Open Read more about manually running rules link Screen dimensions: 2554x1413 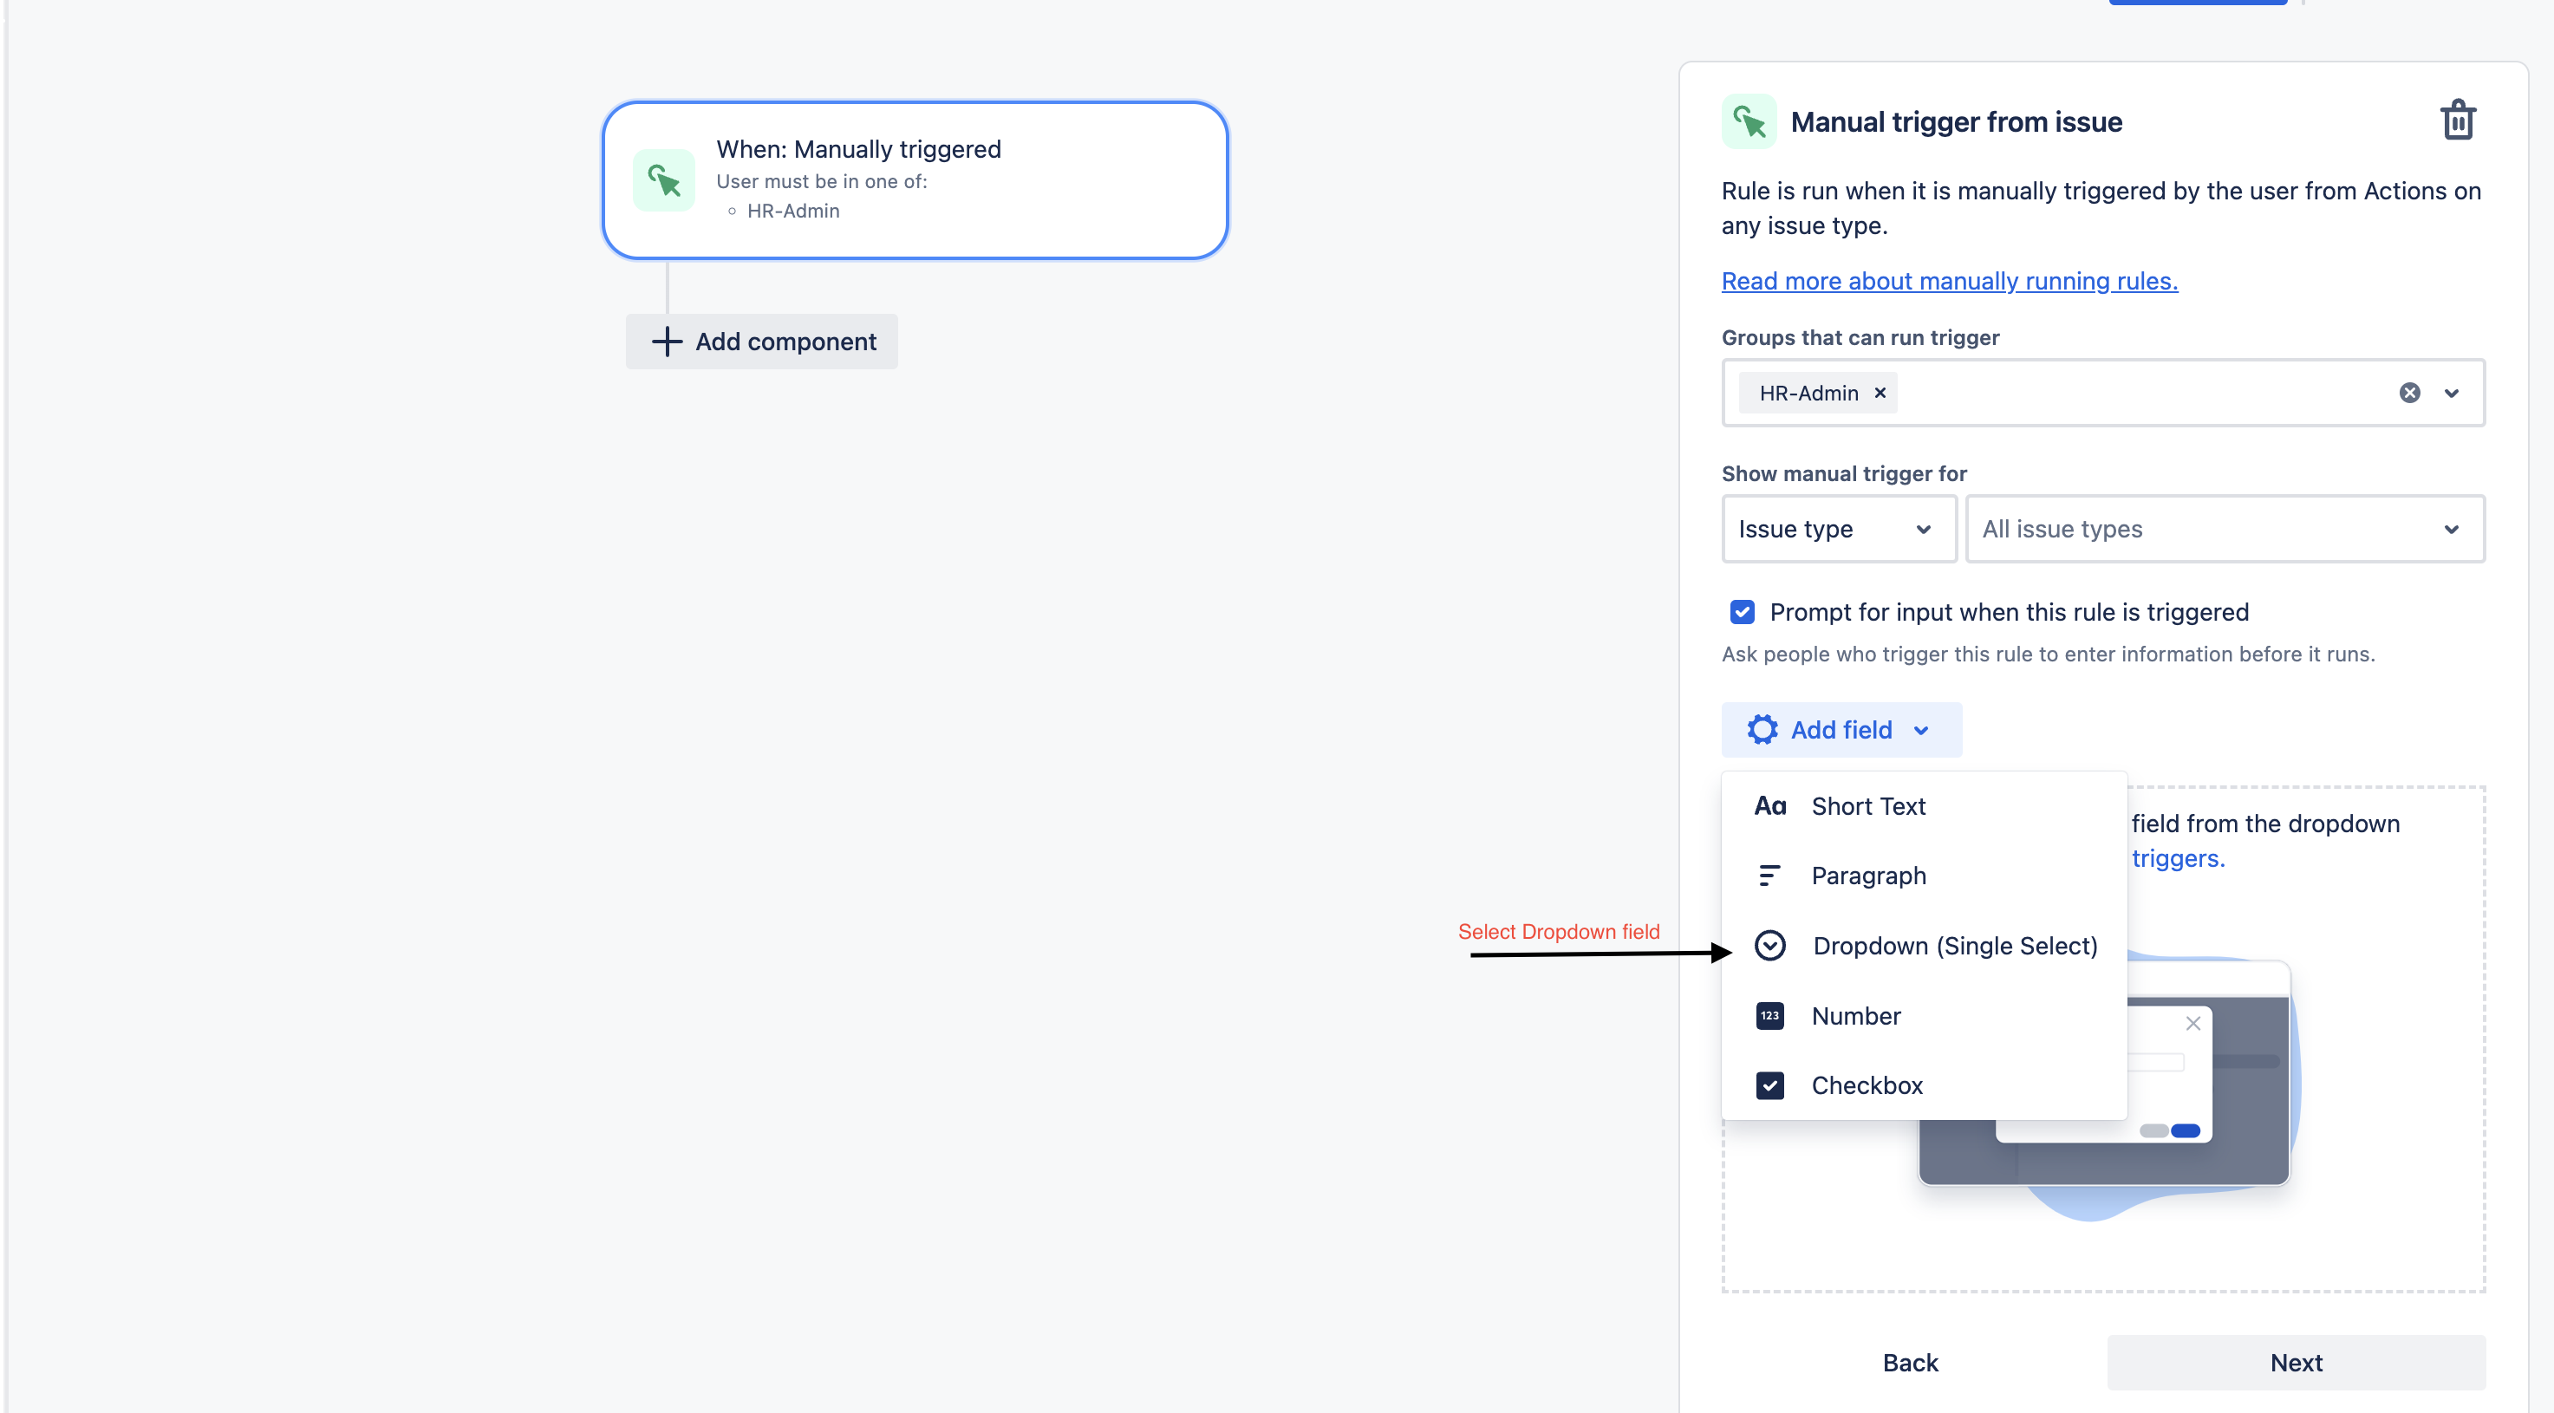click(1949, 281)
